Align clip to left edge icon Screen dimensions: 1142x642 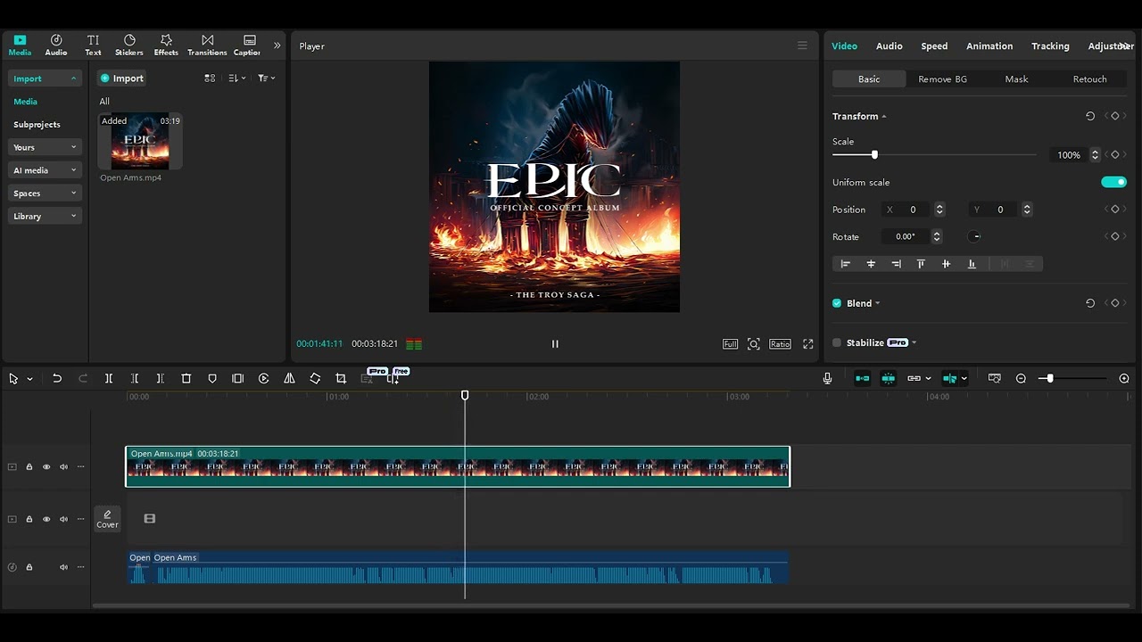846,264
